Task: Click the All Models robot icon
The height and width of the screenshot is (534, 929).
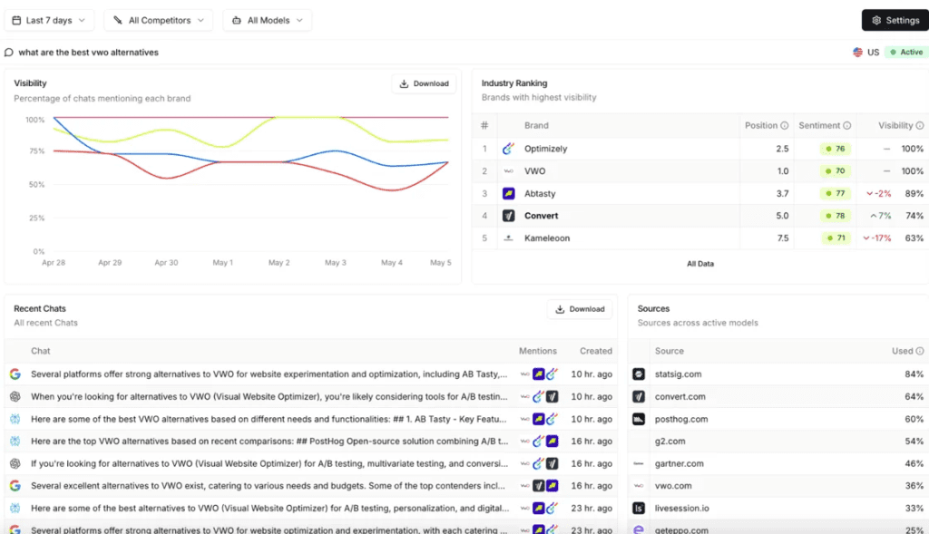Action: [237, 20]
